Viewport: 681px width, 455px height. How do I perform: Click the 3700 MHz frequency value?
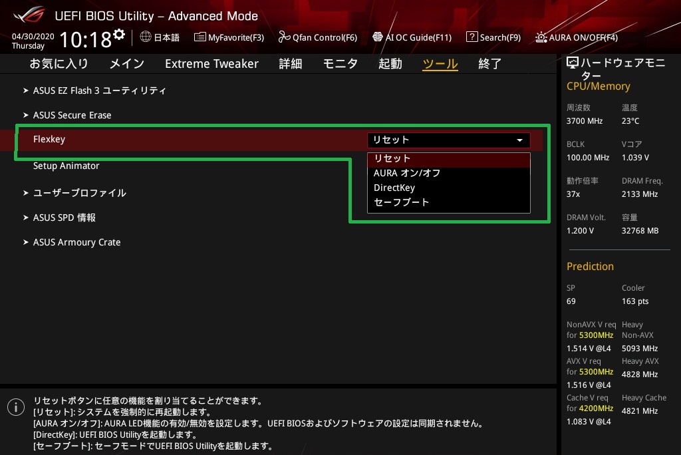point(584,121)
